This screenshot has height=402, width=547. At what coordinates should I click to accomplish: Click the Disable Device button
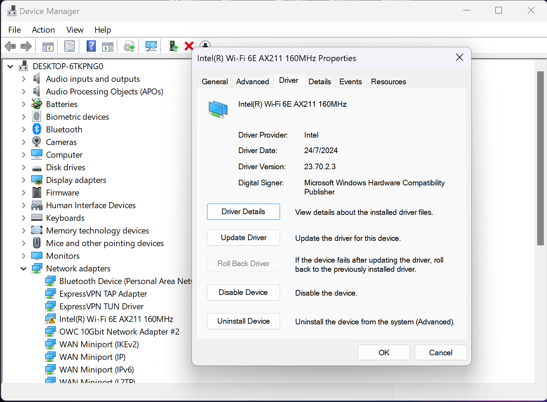(x=244, y=292)
